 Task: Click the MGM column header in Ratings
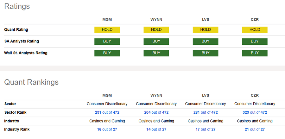click(107, 20)
